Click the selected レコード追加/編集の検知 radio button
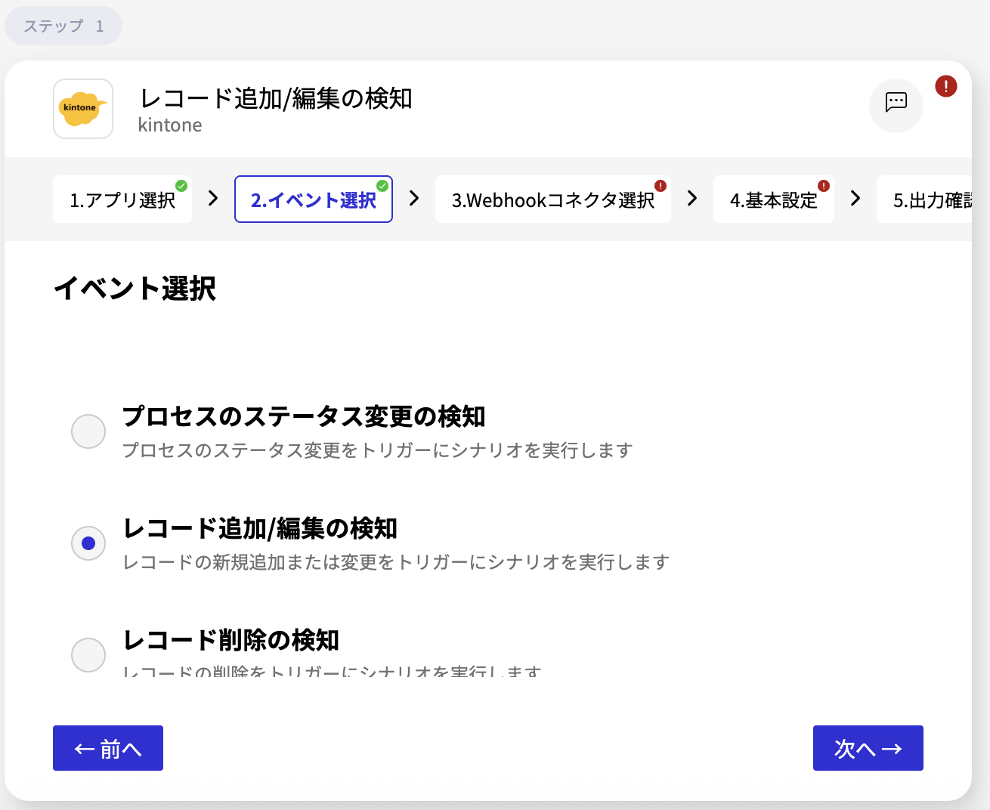Viewport: 990px width, 810px height. [88, 543]
